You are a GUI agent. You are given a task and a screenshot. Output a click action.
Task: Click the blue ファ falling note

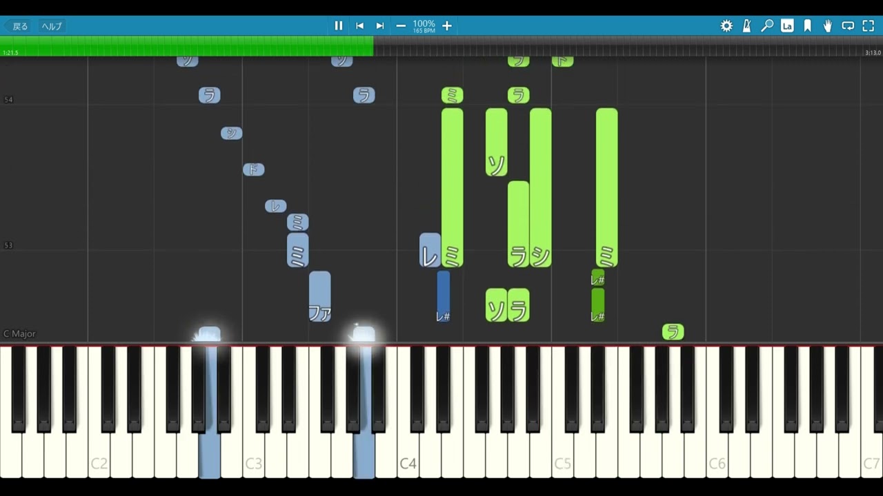pos(319,296)
